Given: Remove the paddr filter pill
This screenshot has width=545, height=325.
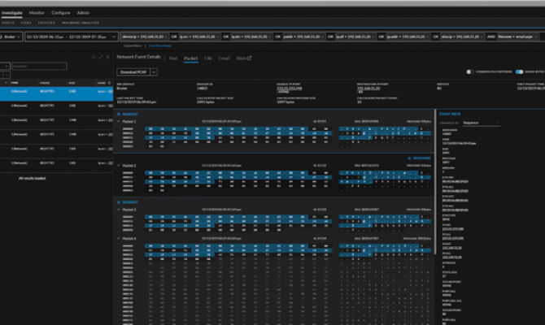Looking at the screenshot, I should (323, 37).
